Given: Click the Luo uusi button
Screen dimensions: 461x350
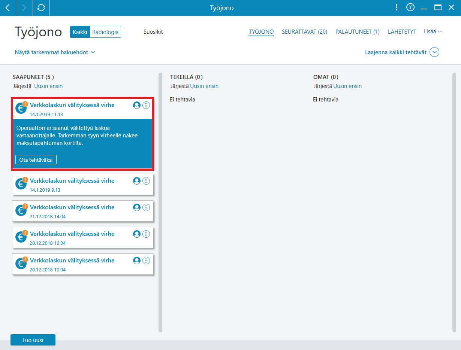Looking at the screenshot, I should coord(33,340).
